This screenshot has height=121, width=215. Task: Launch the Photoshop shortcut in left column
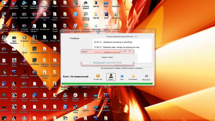[4, 85]
